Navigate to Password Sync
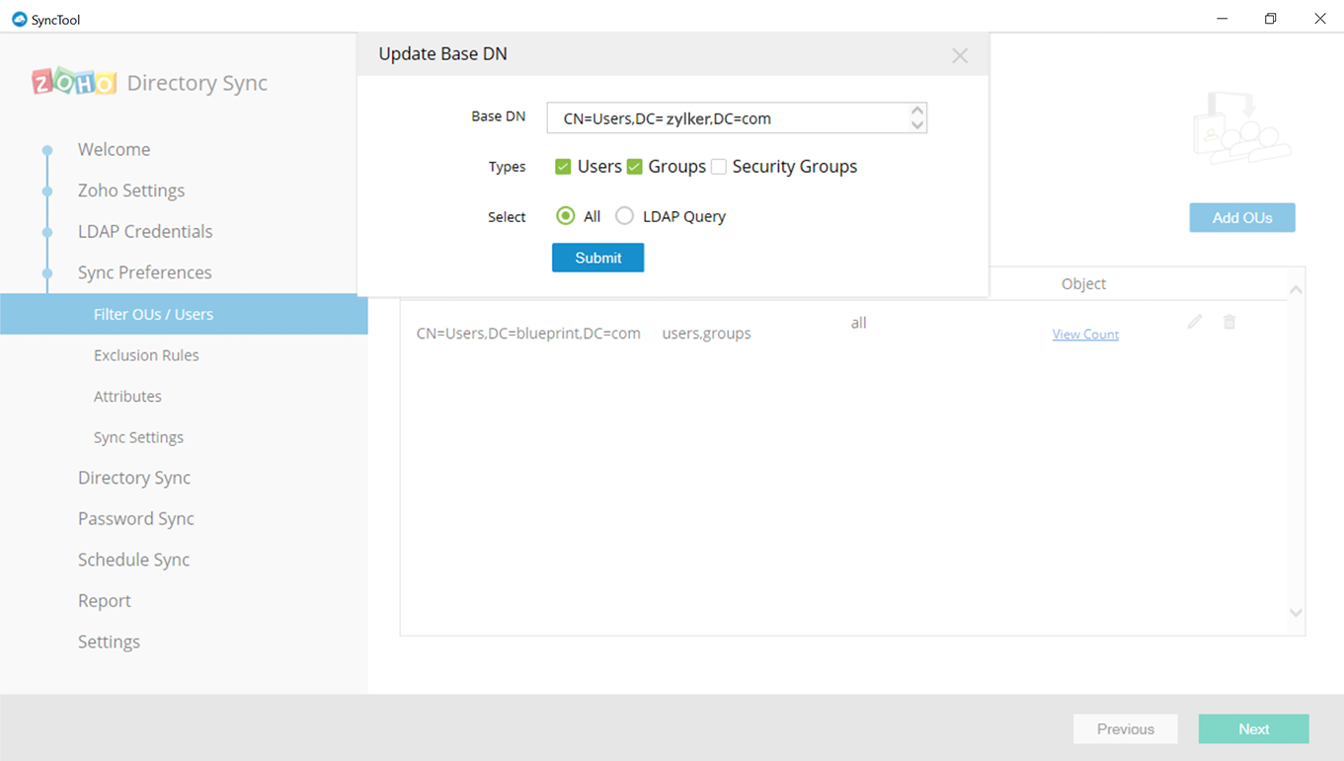1344x761 pixels. (136, 519)
